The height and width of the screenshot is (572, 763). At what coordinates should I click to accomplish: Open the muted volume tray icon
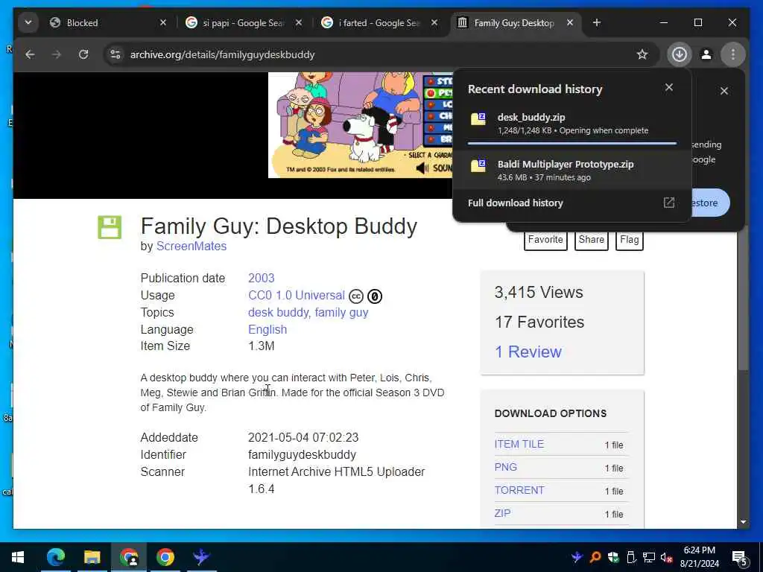(x=667, y=557)
